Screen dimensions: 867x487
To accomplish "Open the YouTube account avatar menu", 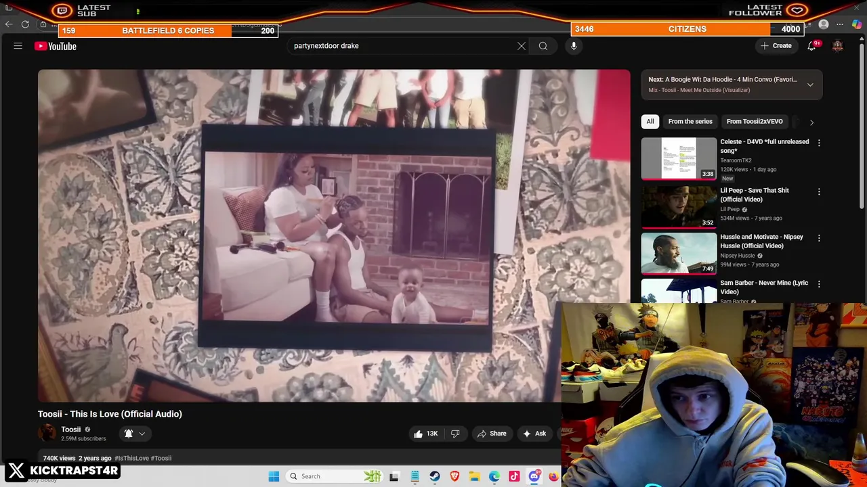I will coord(838,46).
